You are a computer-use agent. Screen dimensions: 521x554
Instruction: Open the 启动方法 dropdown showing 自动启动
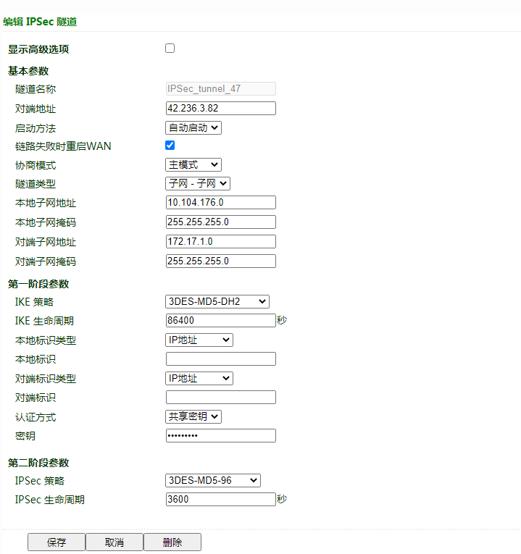click(193, 128)
